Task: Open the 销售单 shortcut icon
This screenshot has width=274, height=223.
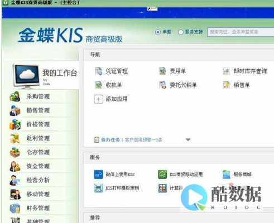Action: click(226, 85)
